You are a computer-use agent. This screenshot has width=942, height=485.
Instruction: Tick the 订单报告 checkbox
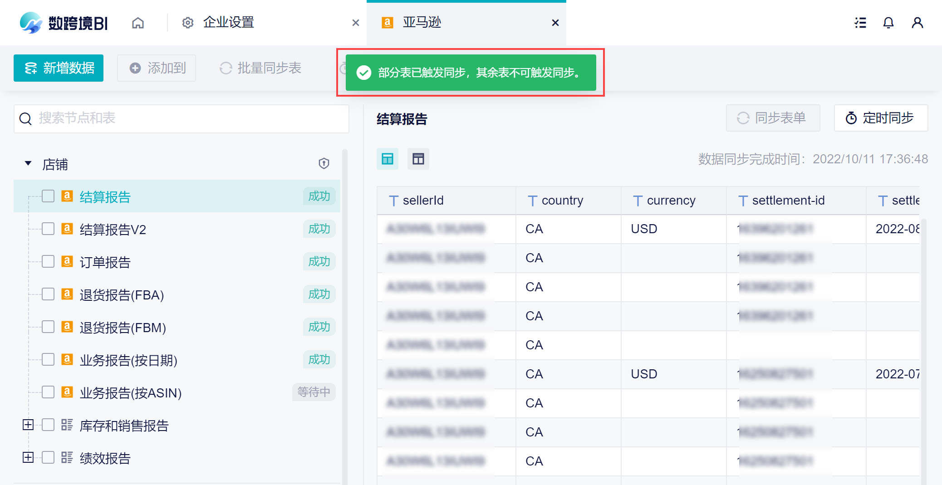pyautogui.click(x=48, y=261)
